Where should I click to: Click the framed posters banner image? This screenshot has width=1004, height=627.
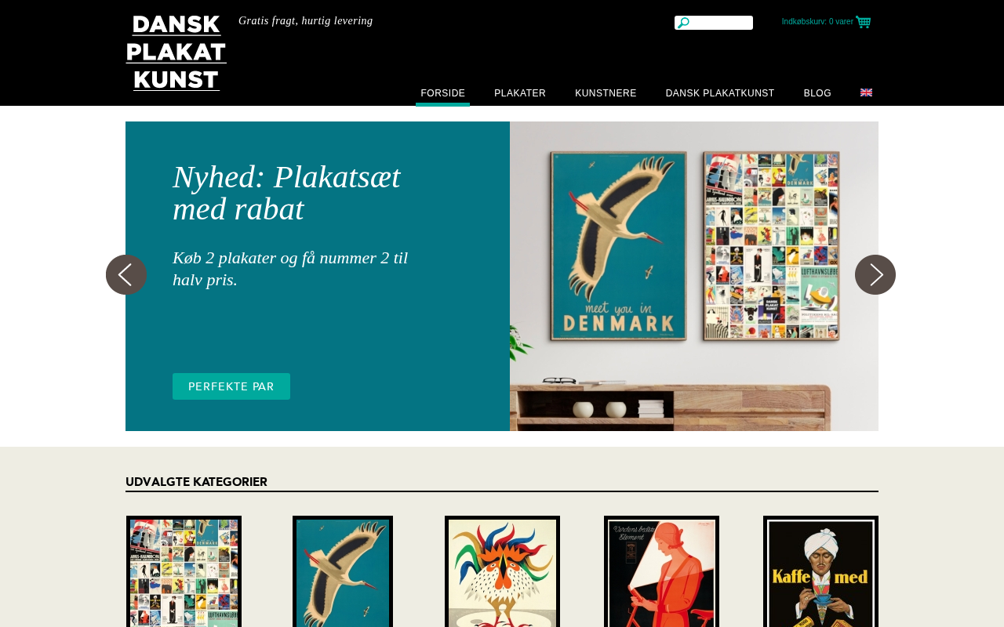point(694,276)
